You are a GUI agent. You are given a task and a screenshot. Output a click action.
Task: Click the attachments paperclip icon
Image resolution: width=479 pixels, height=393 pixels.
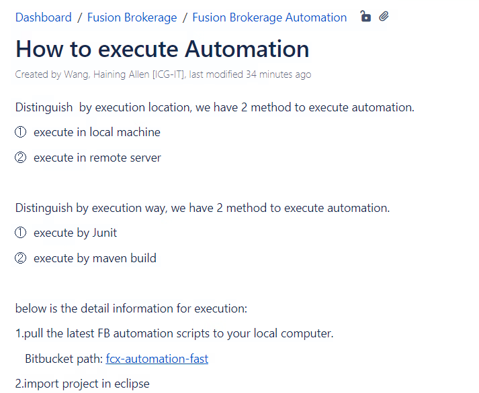click(x=384, y=17)
